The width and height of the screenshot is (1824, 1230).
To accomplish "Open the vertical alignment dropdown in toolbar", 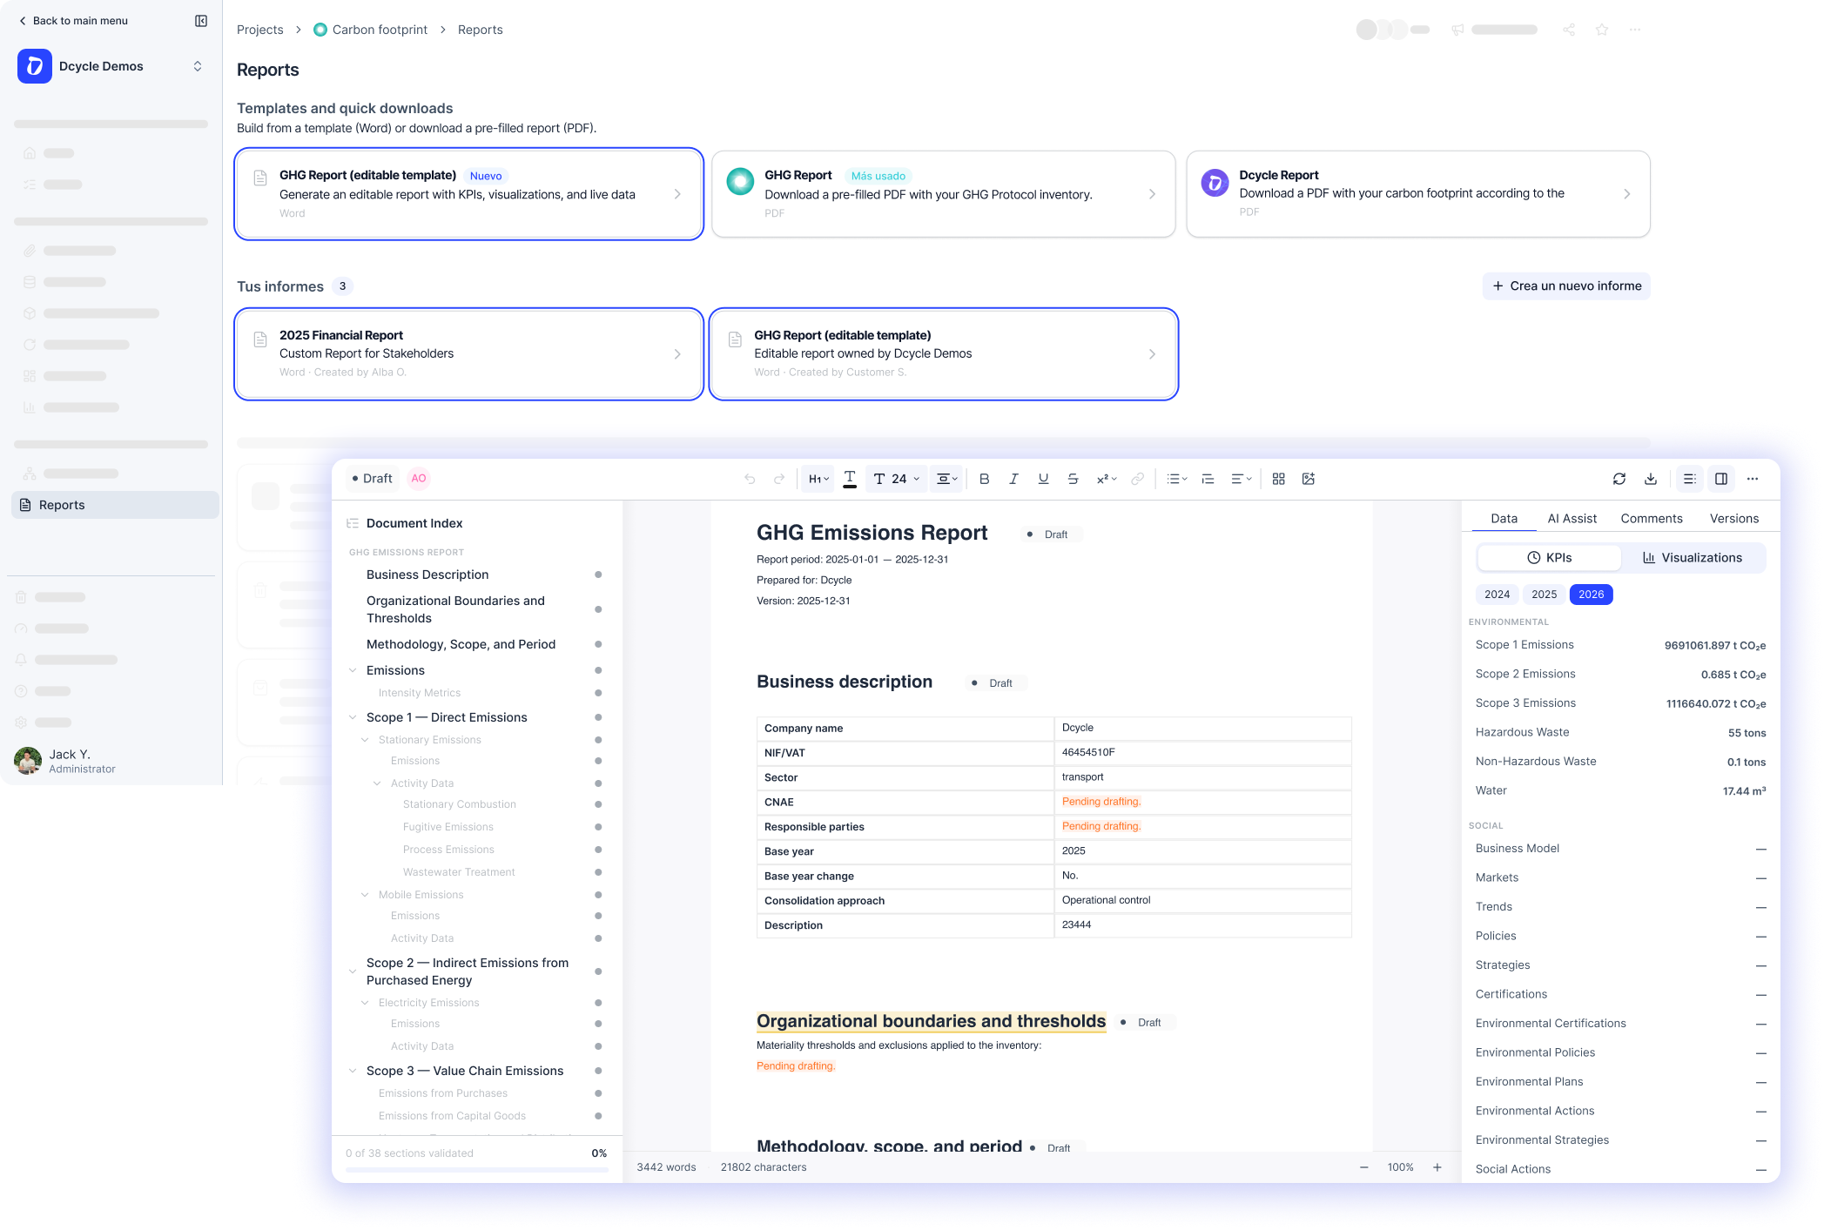I will point(946,479).
